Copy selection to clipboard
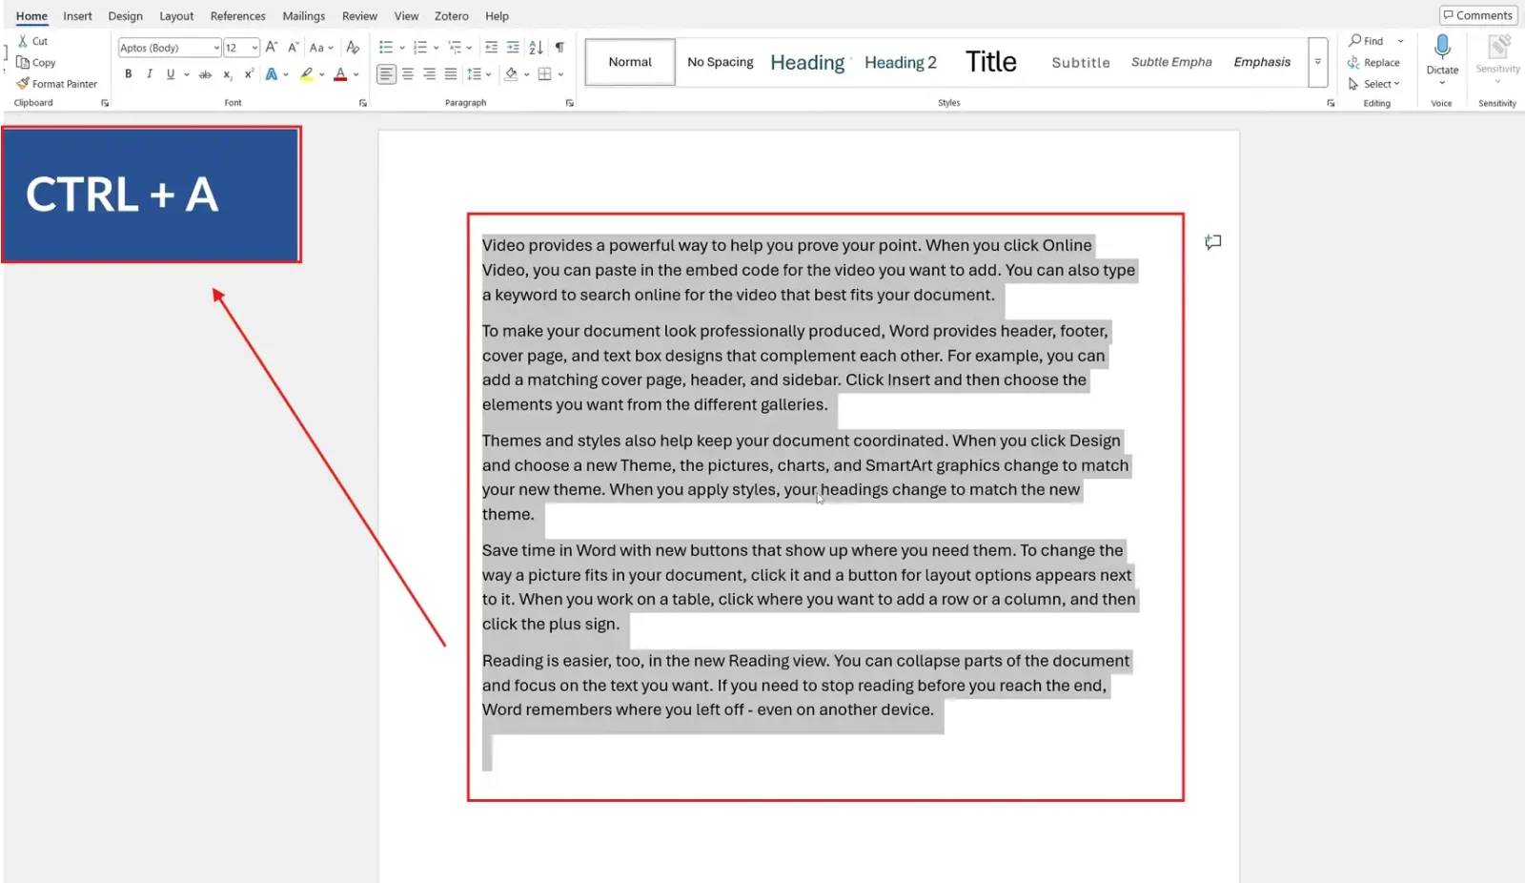Viewport: 1525px width, 883px height. point(36,62)
